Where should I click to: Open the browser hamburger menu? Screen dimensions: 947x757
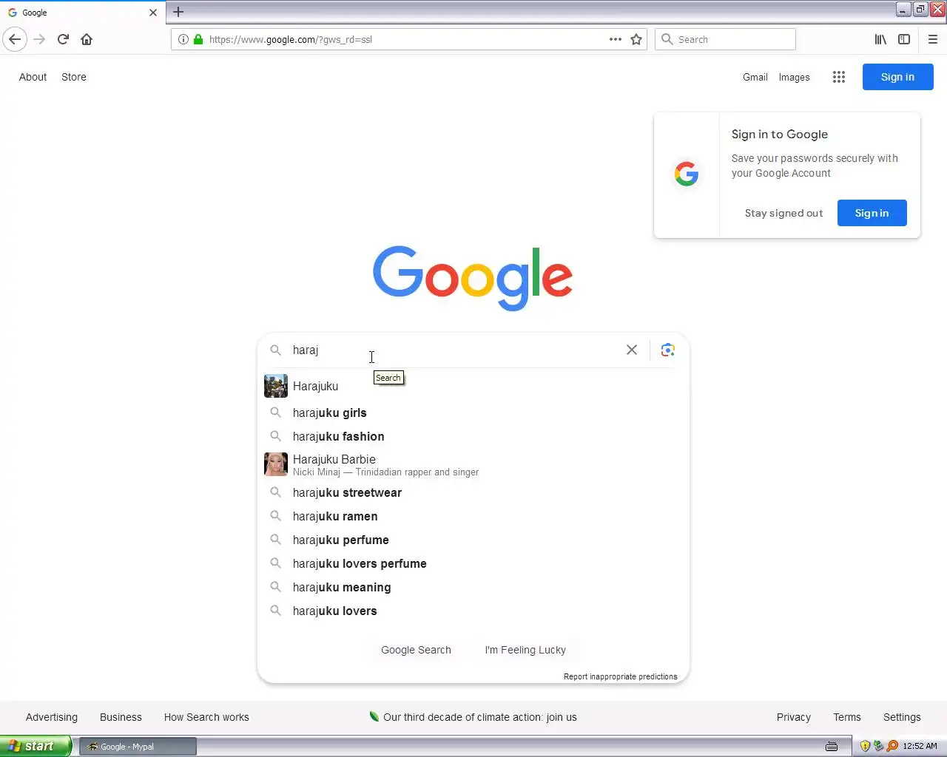pyautogui.click(x=933, y=39)
